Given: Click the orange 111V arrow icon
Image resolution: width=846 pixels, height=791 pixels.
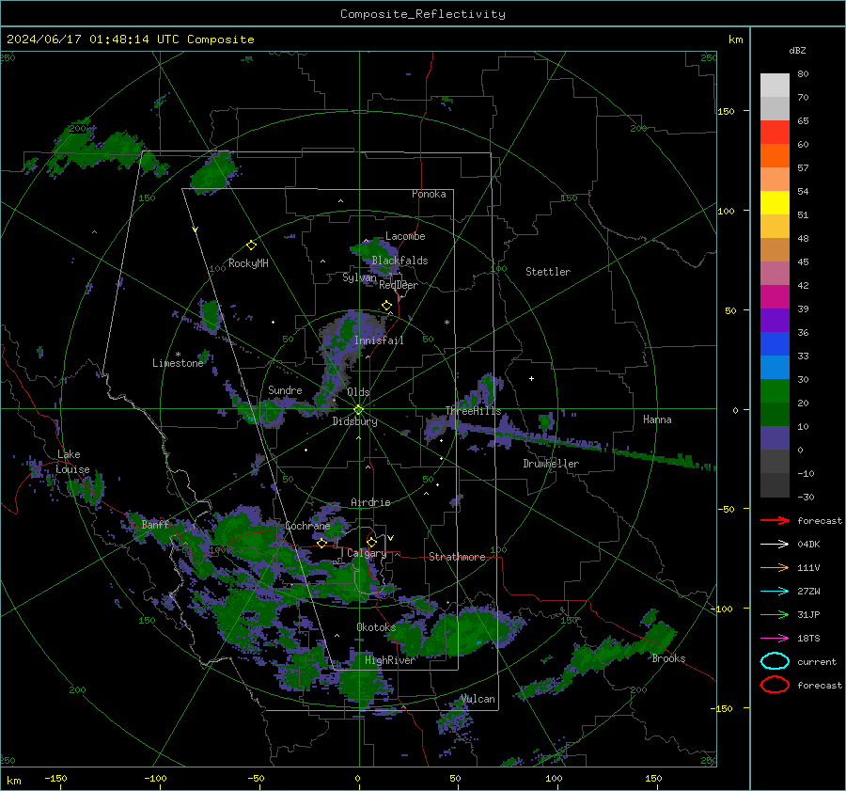Looking at the screenshot, I should (775, 567).
